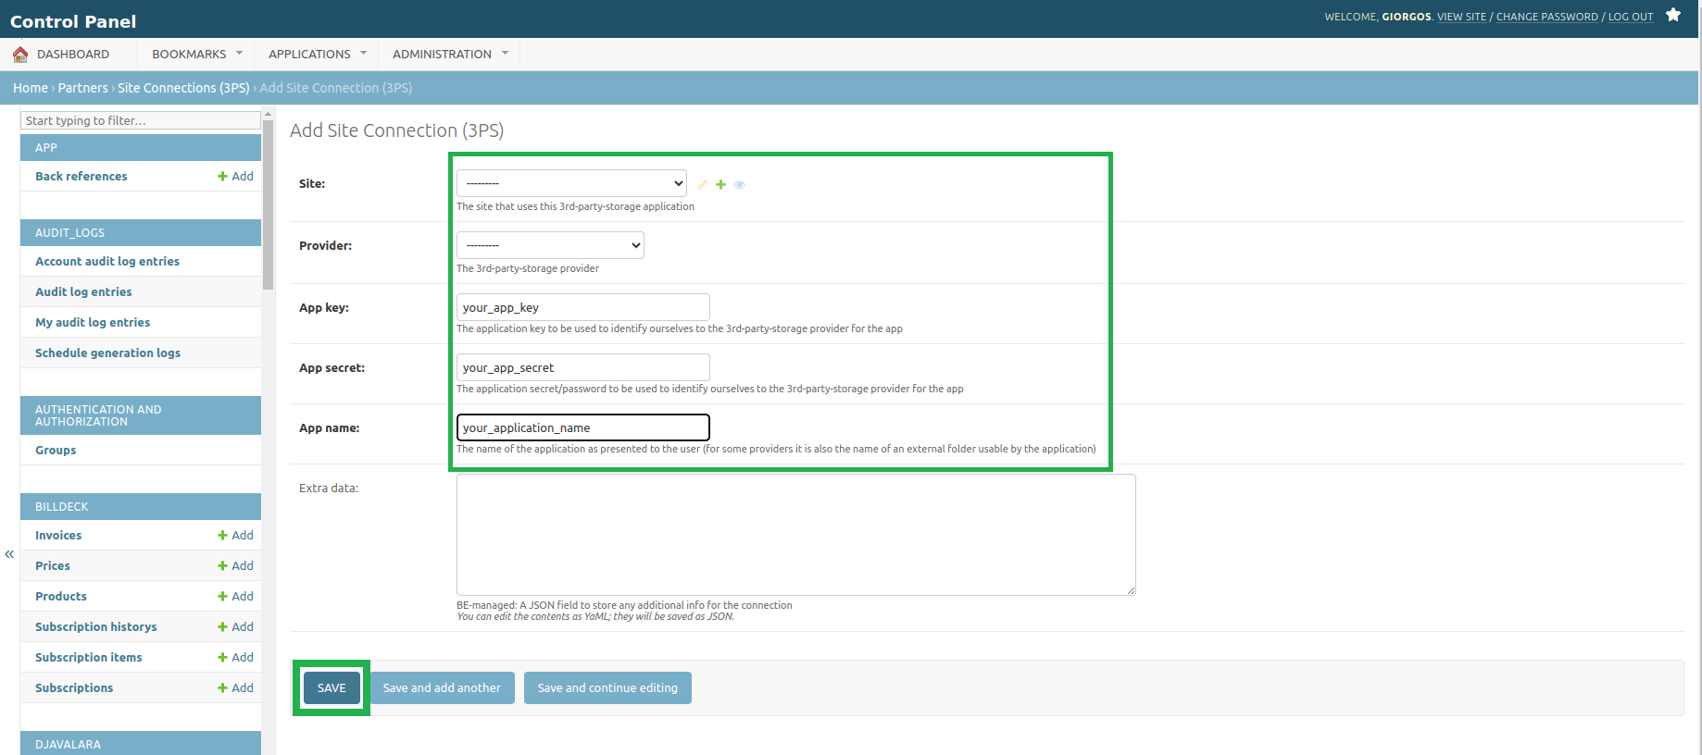Open the Site dropdown

click(x=571, y=183)
